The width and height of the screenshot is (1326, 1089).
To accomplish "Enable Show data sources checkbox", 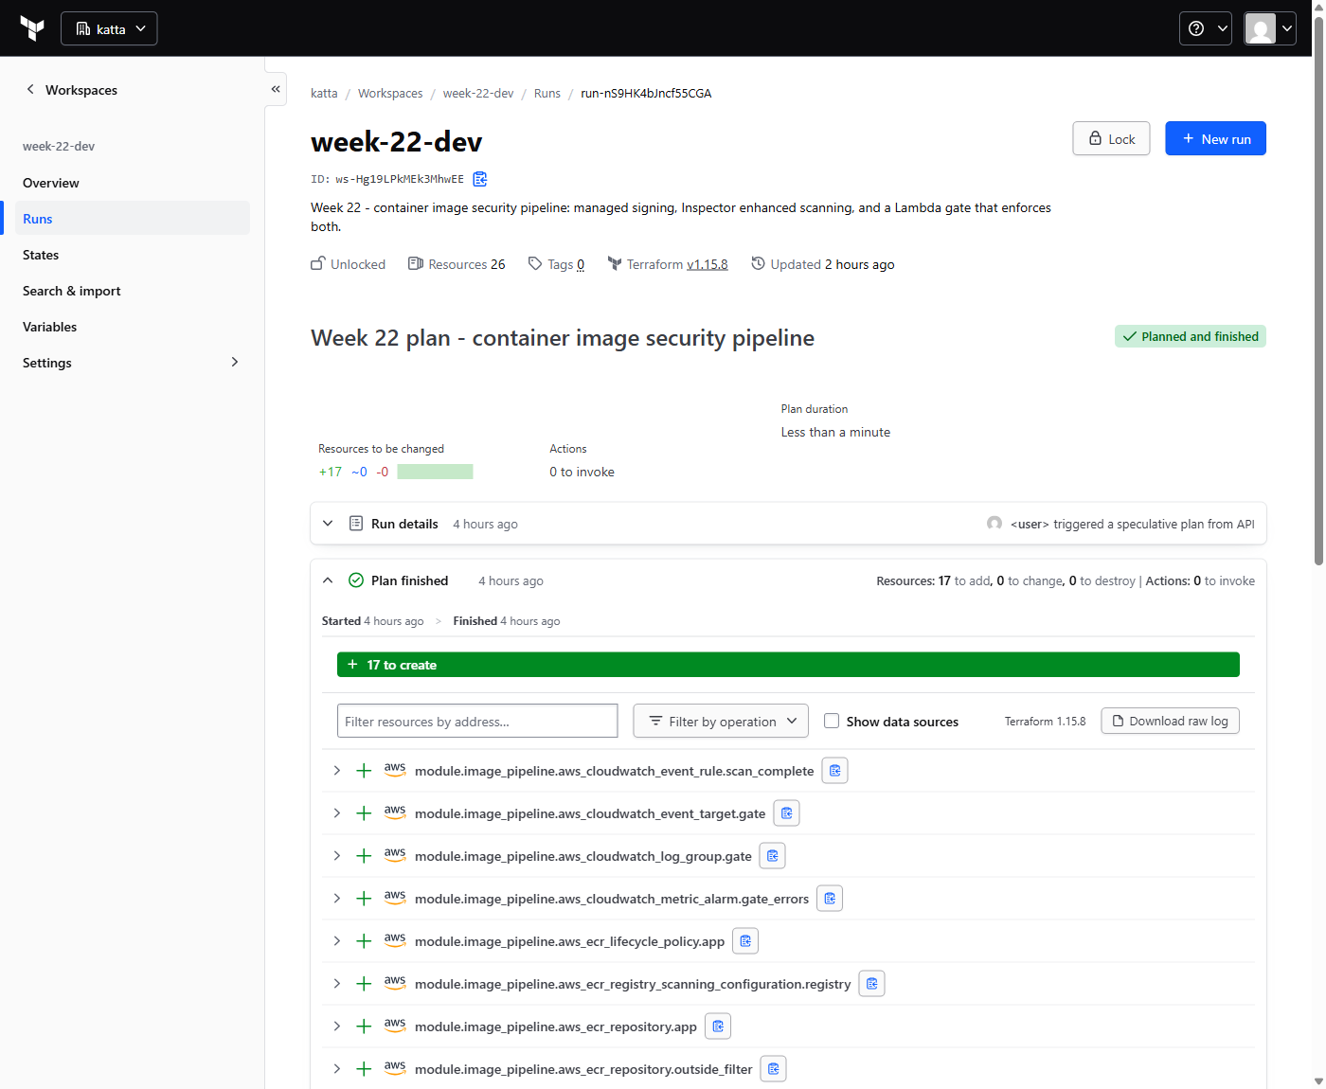I will (x=832, y=721).
